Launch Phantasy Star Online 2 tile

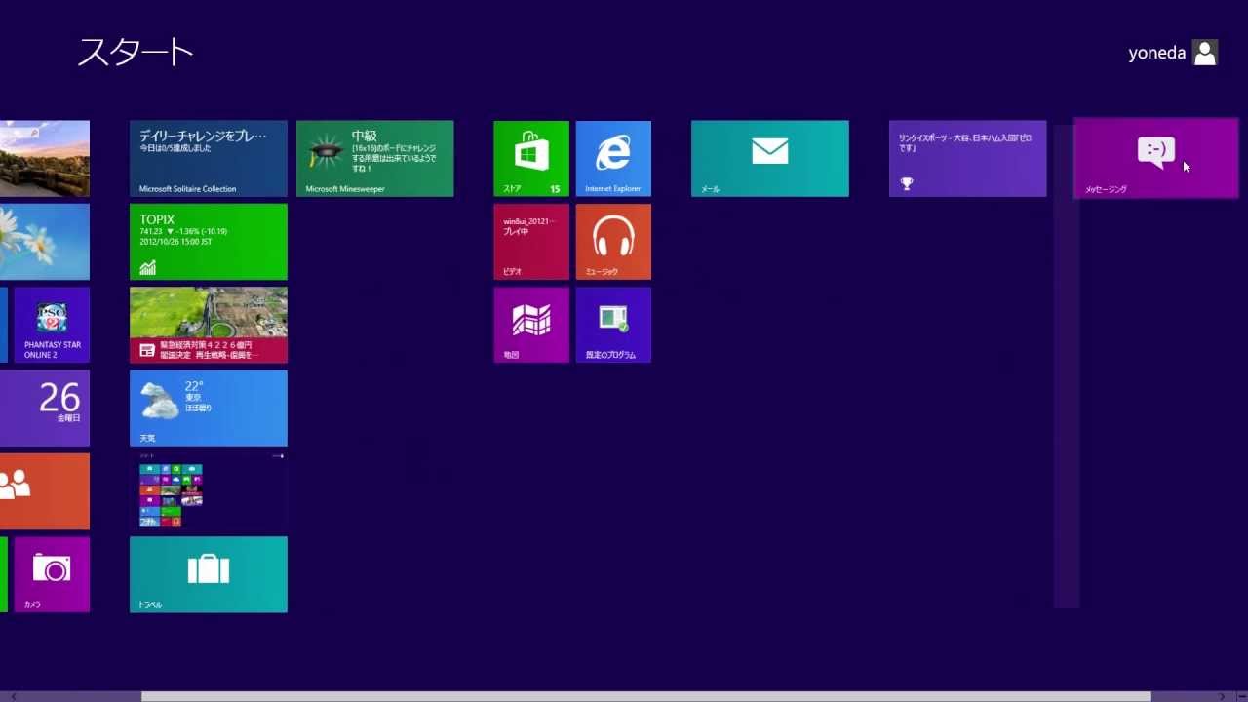[51, 325]
